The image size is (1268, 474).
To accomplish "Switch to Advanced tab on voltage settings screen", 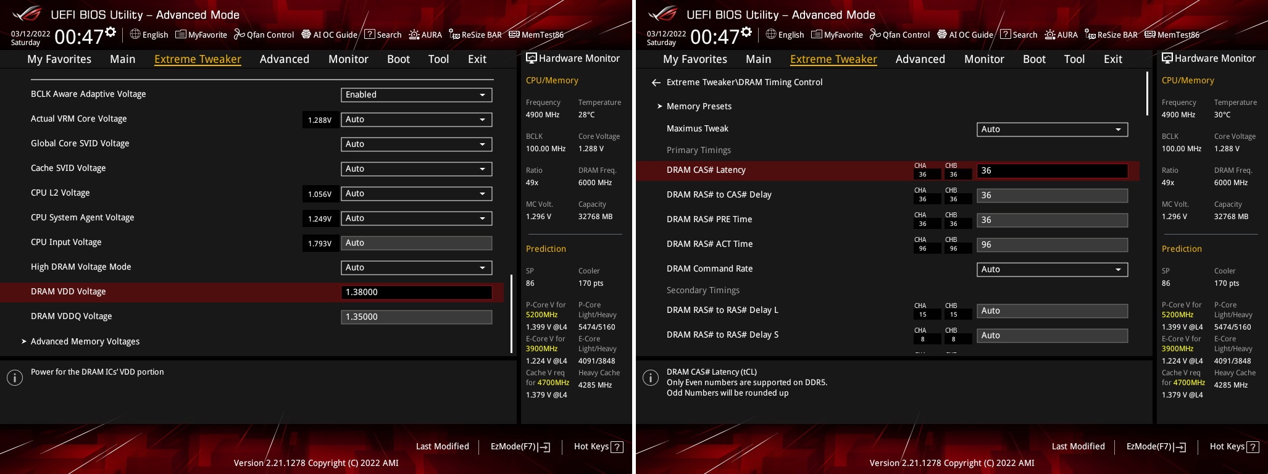I will click(x=284, y=59).
